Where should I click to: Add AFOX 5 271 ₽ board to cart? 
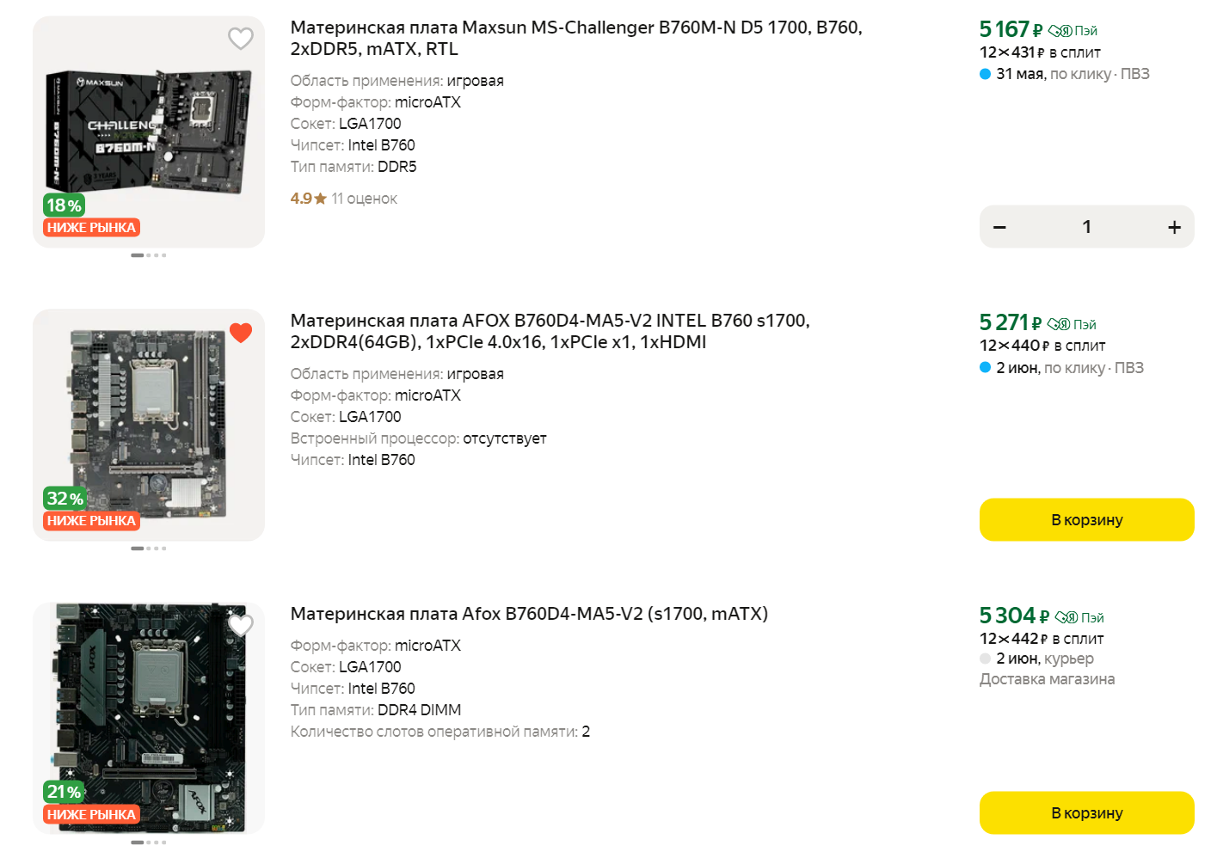(1086, 520)
